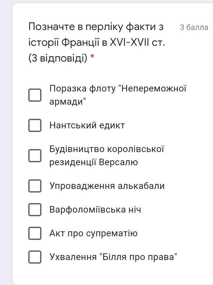
Task: Enable the Версалю residence option checkbox
Action: [x=35, y=156]
